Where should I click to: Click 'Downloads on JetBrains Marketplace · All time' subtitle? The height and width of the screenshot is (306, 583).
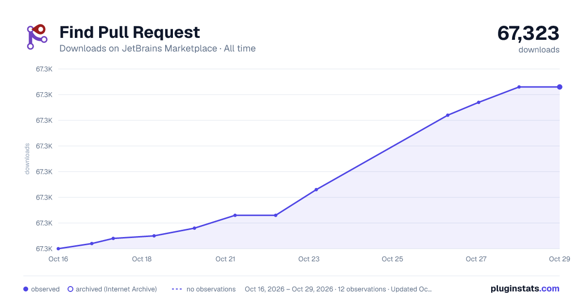pos(157,49)
